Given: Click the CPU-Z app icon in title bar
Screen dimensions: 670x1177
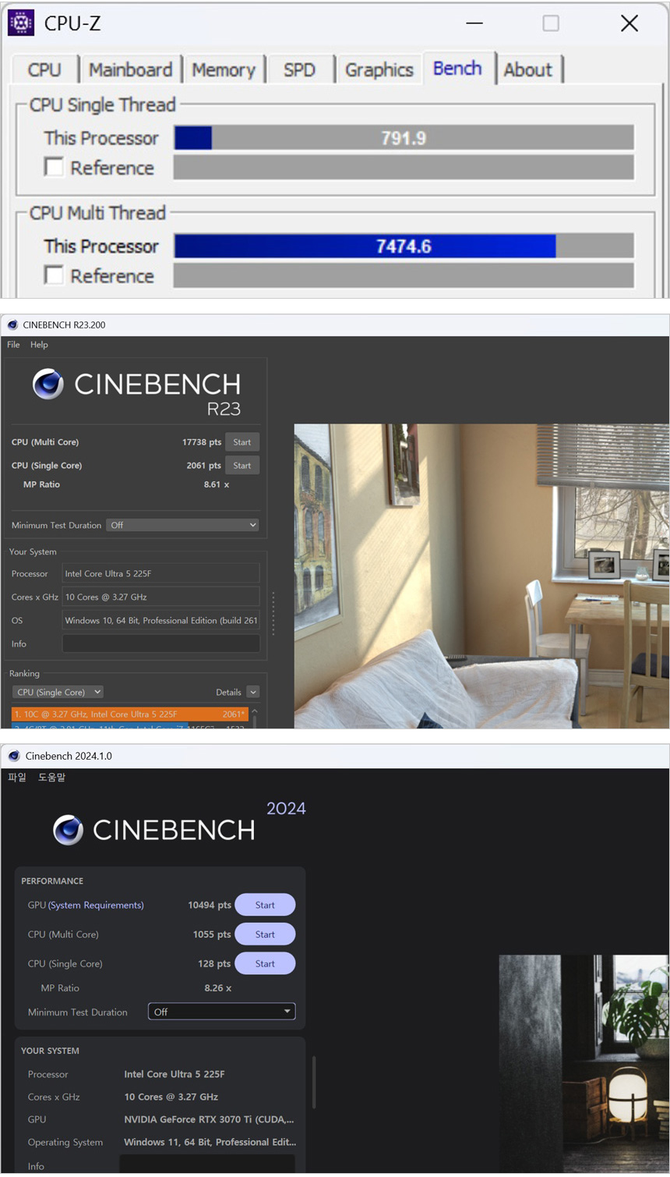Looking at the screenshot, I should coord(20,23).
